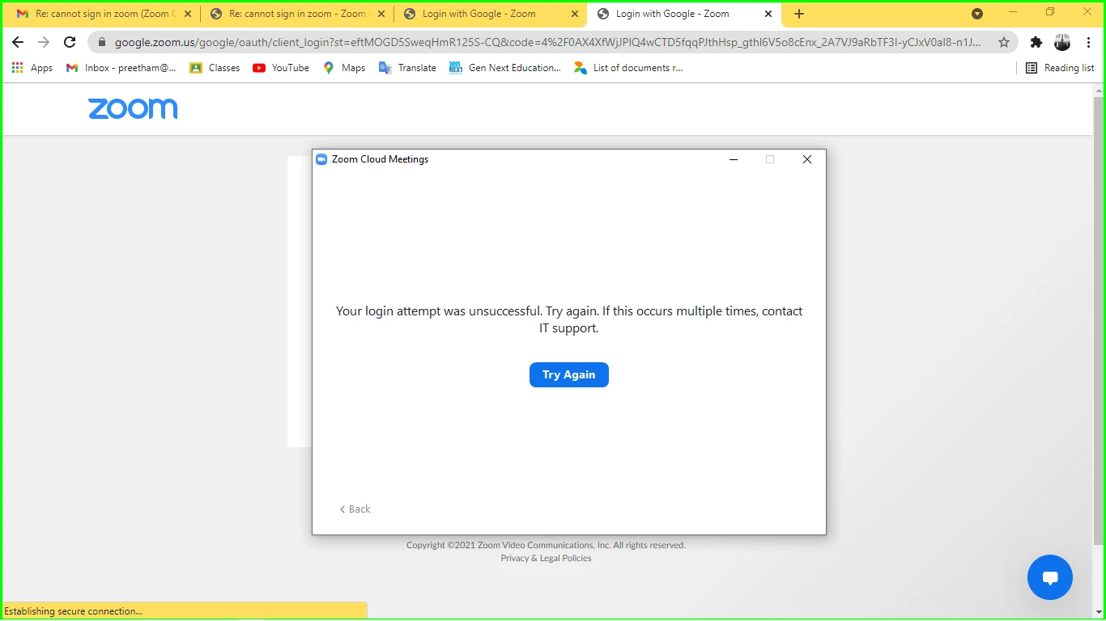Close the second 'cannot sign in zoom' tab
1106x621 pixels.
click(381, 14)
